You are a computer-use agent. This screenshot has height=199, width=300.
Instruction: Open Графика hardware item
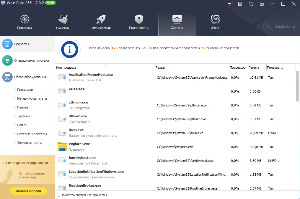point(24,116)
